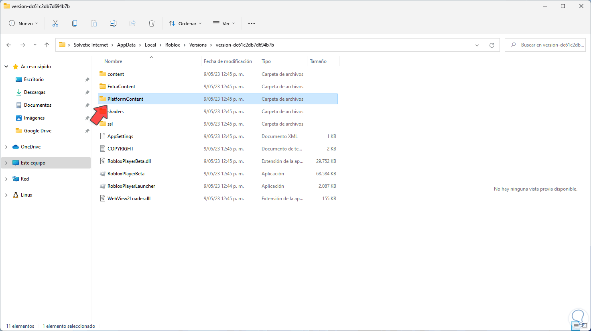This screenshot has width=591, height=331.
Task: Click the ExtraContent folder icon
Action: (x=103, y=86)
